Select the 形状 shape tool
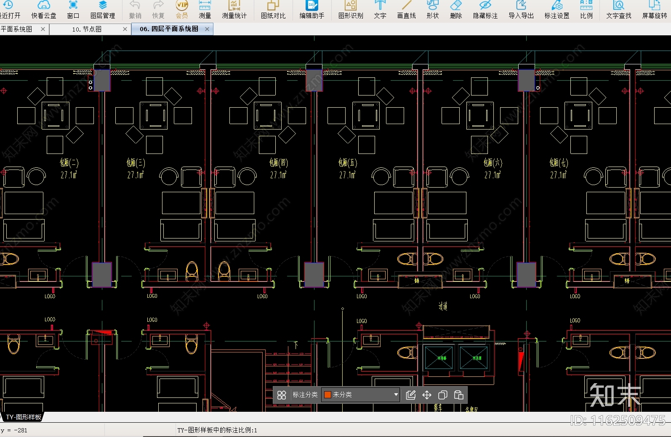The image size is (671, 437). 433,10
